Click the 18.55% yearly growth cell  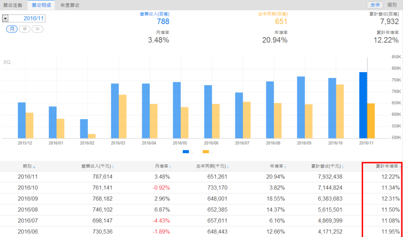[276, 199]
